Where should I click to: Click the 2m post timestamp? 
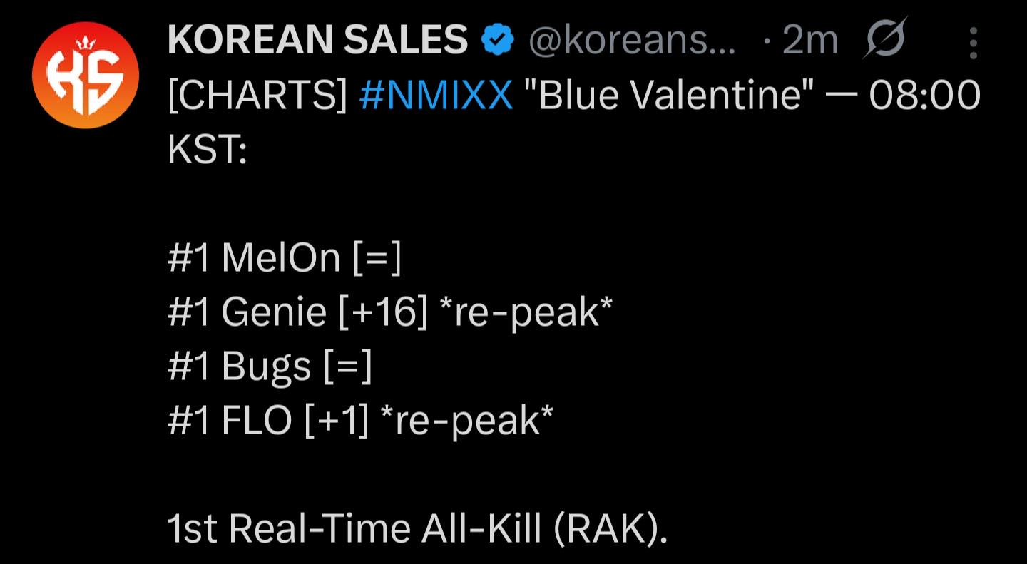point(809,41)
